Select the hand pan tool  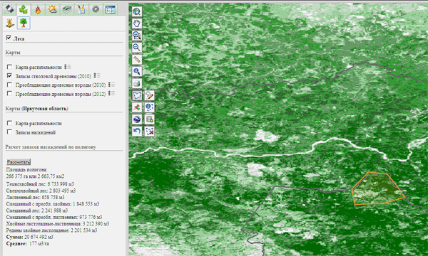point(137,23)
